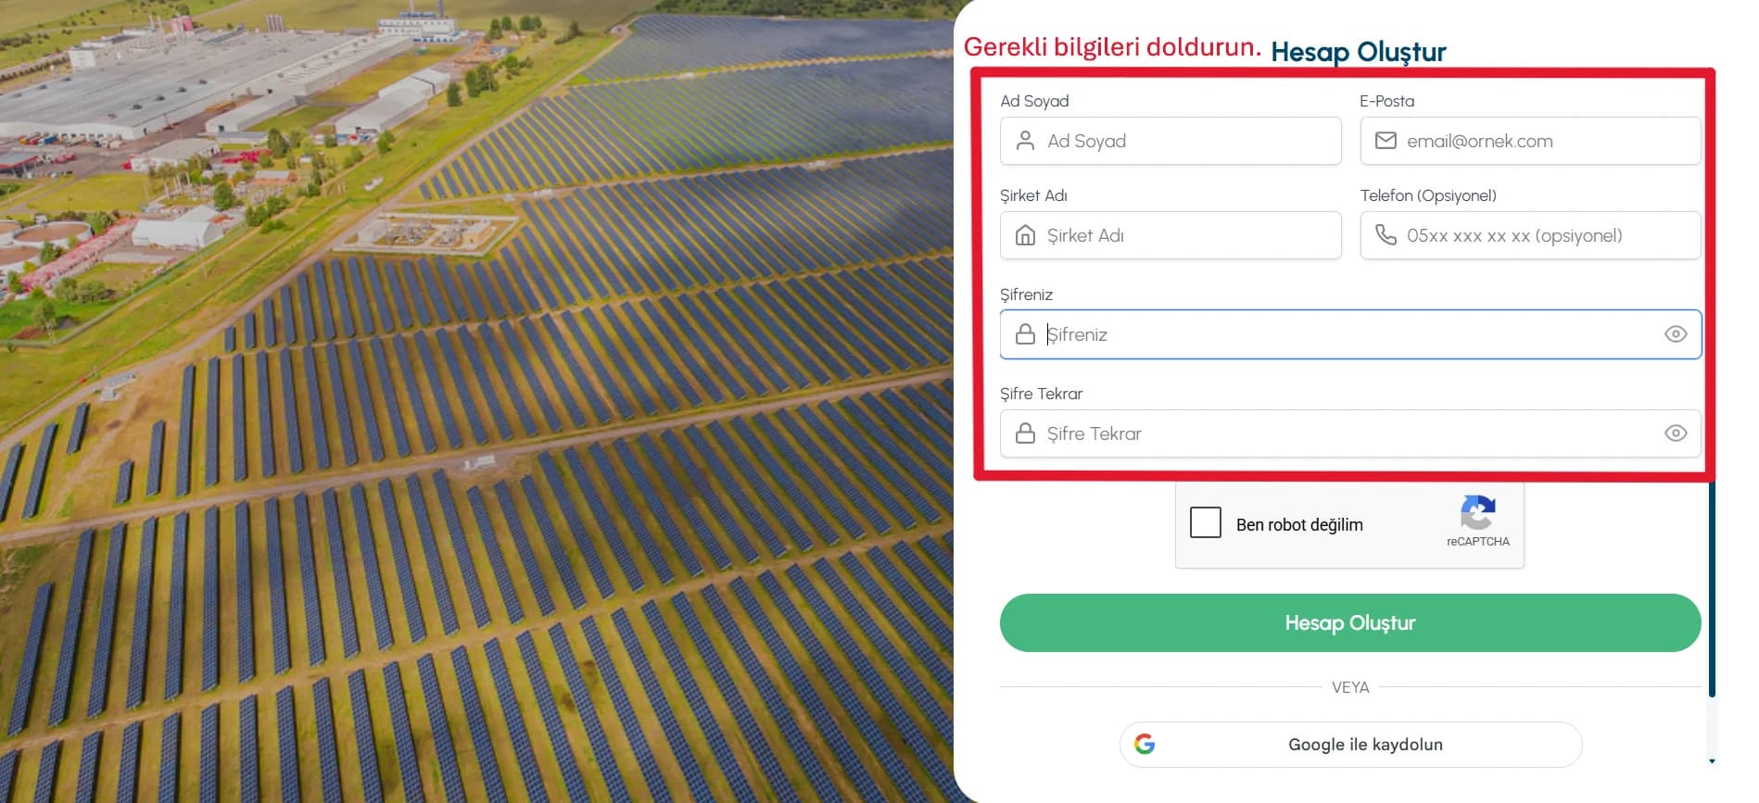
Task: Click the Şifre Tekrar label above its field
Action: pos(1041,394)
